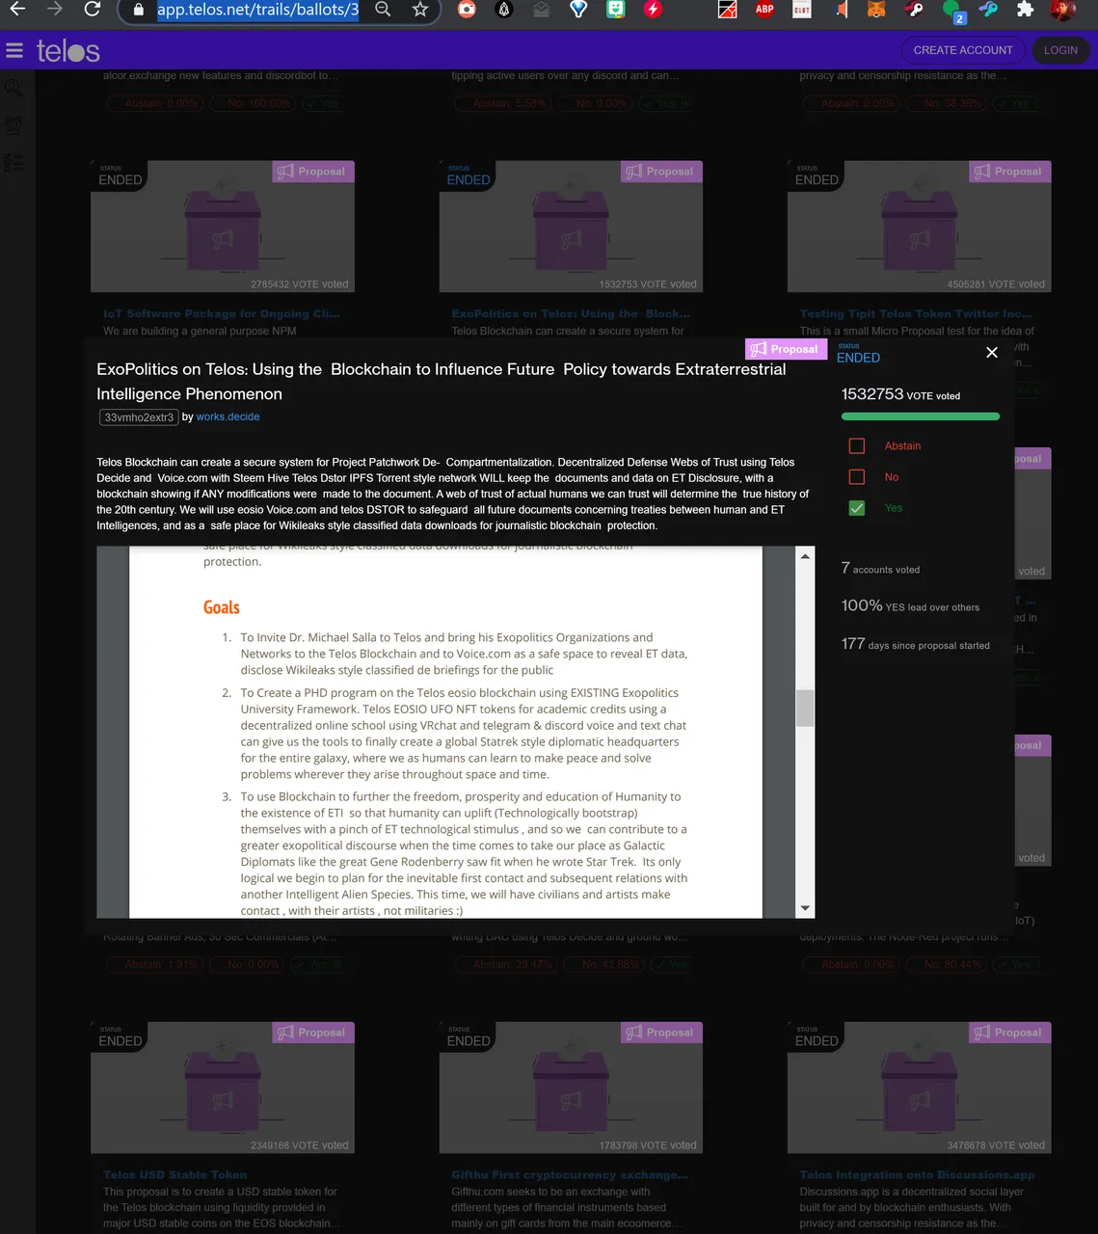Click CREATE ACCOUNT button
Viewport: 1098px width, 1234px height.
tap(963, 50)
